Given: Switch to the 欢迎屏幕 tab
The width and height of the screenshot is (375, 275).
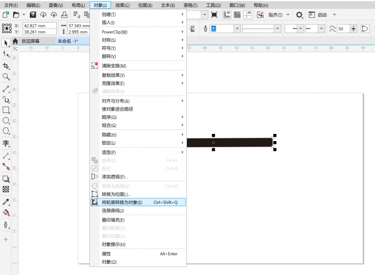Looking at the screenshot, I should 30,41.
